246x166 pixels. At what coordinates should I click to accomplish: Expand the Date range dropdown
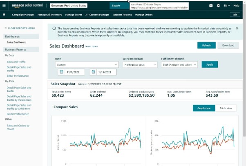87,64
